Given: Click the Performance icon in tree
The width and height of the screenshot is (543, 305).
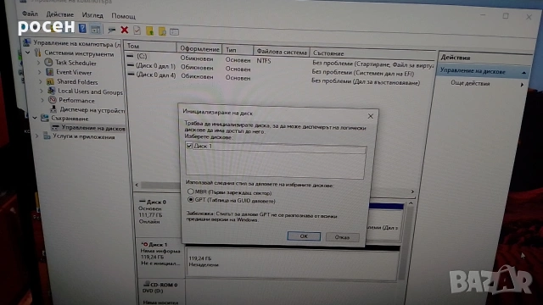Looking at the screenshot, I should 53,100.
